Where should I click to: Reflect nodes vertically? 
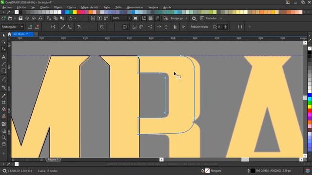click(x=166, y=27)
